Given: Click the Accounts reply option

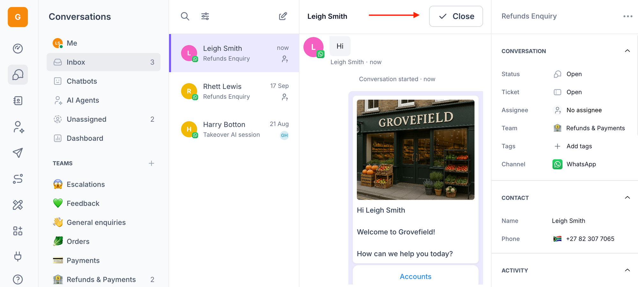Looking at the screenshot, I should pyautogui.click(x=415, y=276).
